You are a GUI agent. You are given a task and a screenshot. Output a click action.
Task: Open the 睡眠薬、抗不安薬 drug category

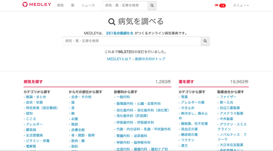[x=195, y=124]
